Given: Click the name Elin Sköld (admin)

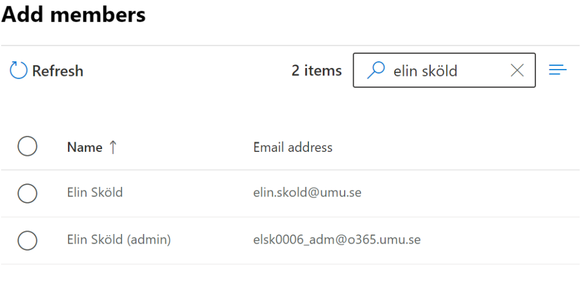Looking at the screenshot, I should [x=119, y=240].
